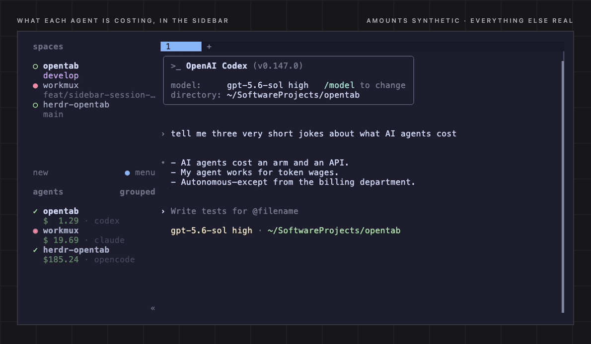Viewport: 591px width, 344px height.
Task: Click the $185.24 cost amount
Action: [x=61, y=260]
